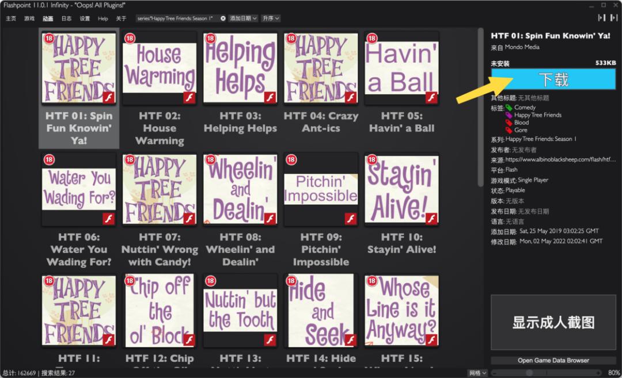Open the 网格 (Grid) layout dropdown
The height and width of the screenshot is (378, 622).
[x=477, y=373]
